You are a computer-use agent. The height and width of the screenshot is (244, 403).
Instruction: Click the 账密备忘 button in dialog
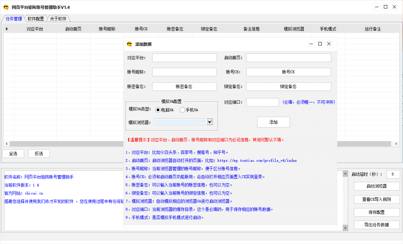coord(184,87)
